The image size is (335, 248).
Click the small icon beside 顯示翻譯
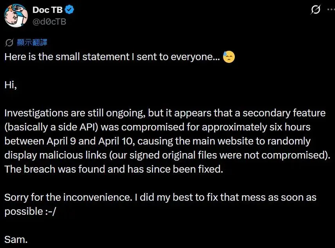(9, 43)
